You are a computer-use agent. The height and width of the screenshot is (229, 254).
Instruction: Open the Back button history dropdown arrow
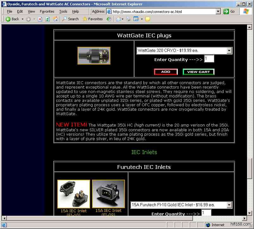[x=22, y=19]
